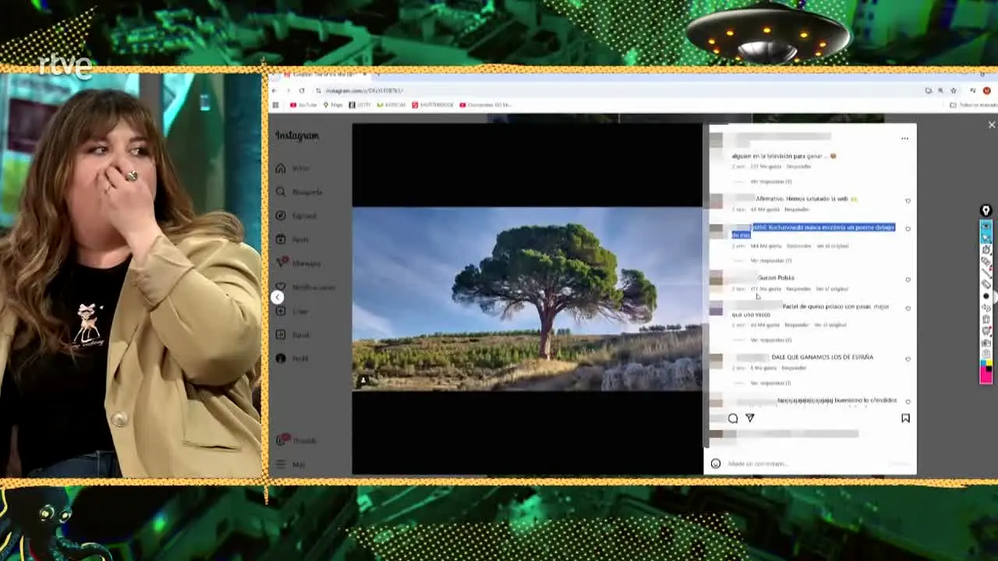The image size is (998, 561).
Task: Expand replies under 'Pastel de queso polaco' comment
Action: pyautogui.click(x=770, y=340)
